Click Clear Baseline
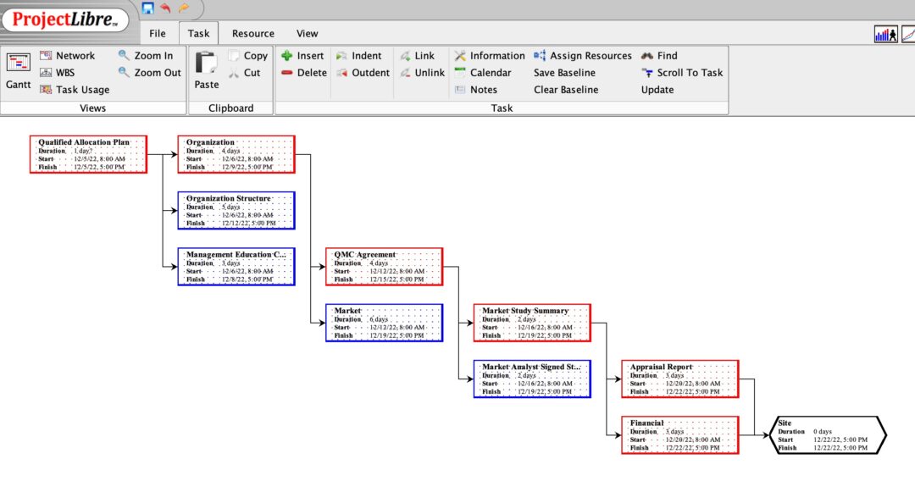The image size is (915, 481). [x=565, y=89]
